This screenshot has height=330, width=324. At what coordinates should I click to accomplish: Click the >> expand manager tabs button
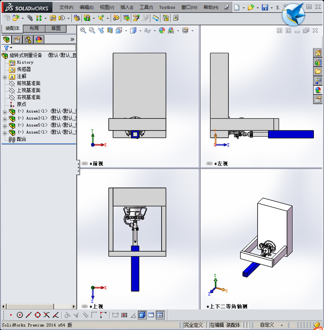point(73,39)
